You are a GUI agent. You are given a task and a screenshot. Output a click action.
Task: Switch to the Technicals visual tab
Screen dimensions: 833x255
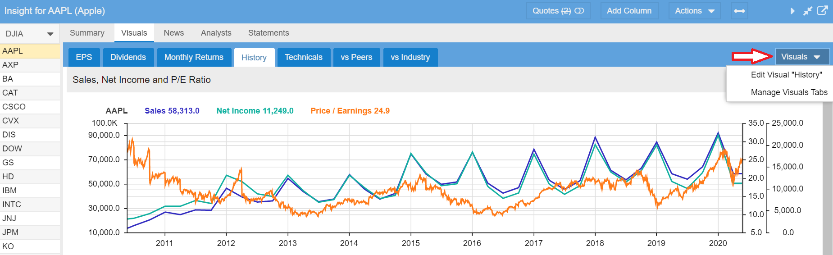click(304, 57)
